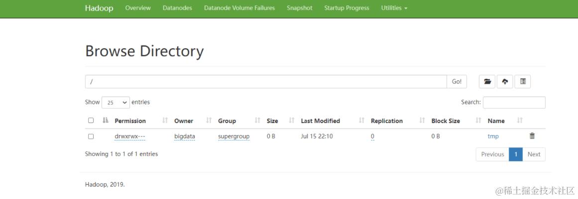
Task: Sort by Size column arrows
Action: point(292,121)
